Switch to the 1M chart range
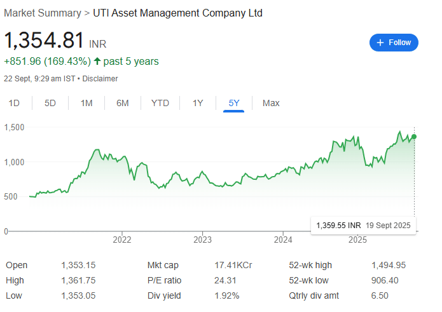This screenshot has width=442, height=312. point(86,103)
